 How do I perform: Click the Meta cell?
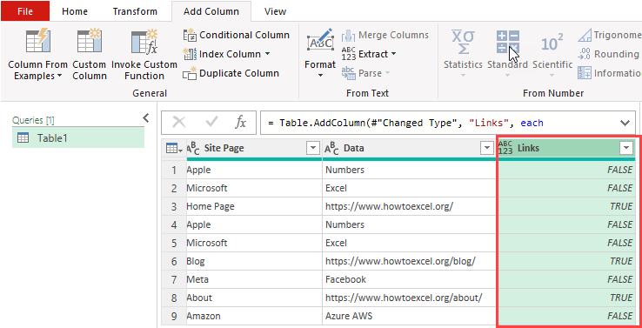click(254, 279)
